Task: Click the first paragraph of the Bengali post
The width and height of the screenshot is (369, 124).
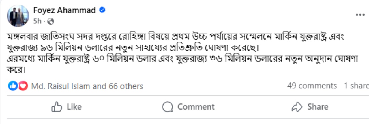Action: coord(173,41)
